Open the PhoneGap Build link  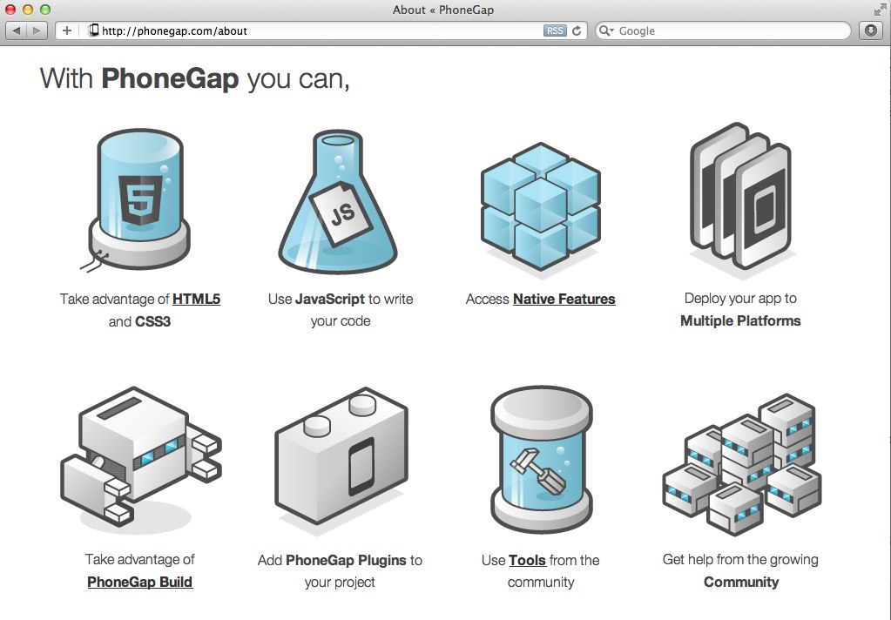tap(139, 582)
